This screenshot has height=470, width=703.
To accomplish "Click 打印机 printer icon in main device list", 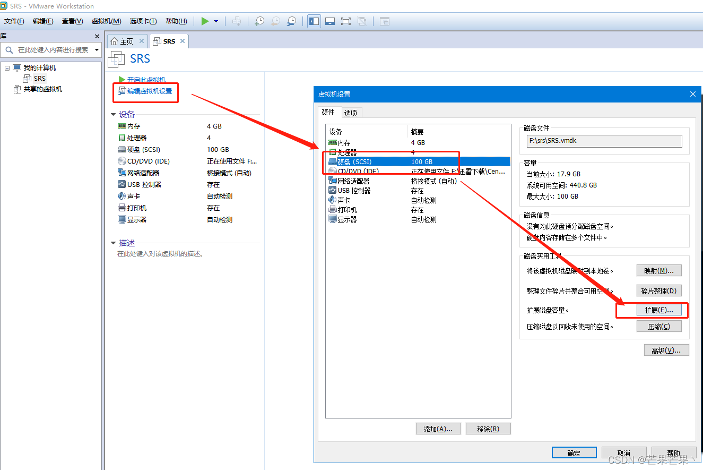I will [122, 208].
